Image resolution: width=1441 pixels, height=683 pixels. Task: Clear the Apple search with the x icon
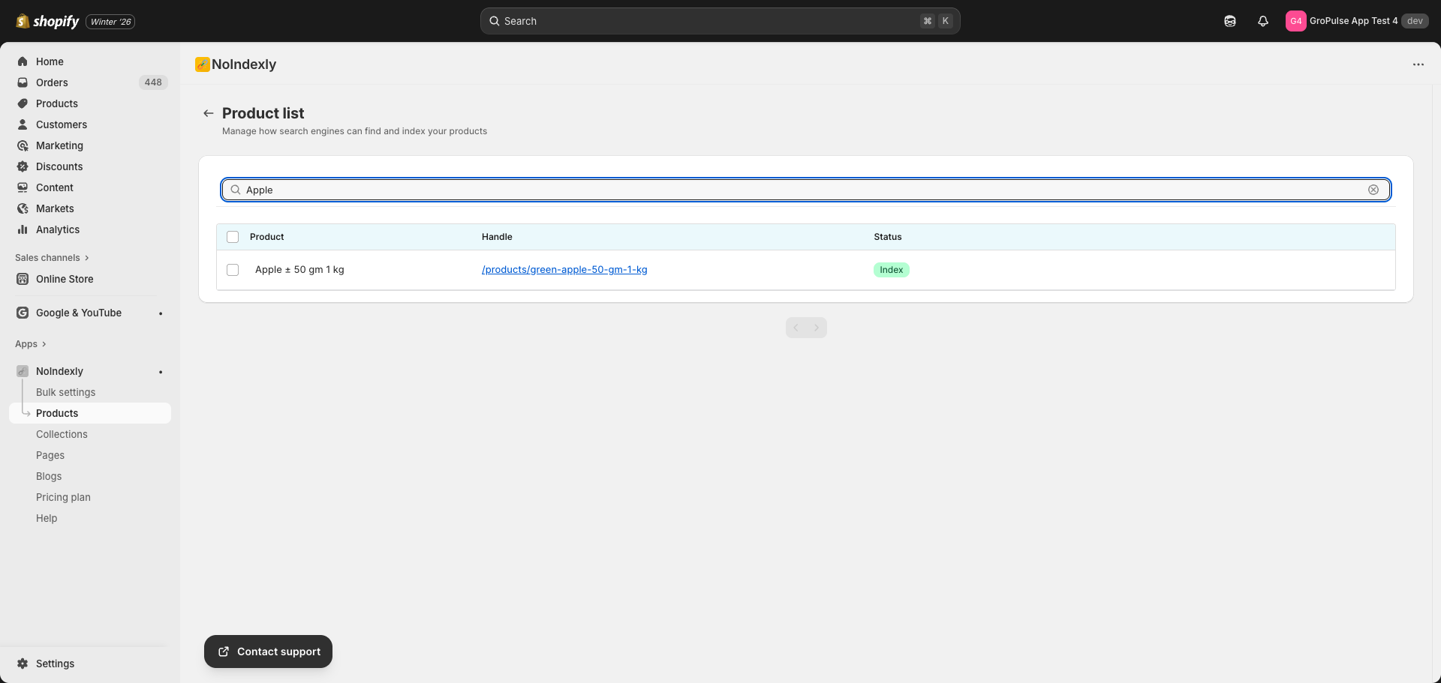click(1373, 190)
